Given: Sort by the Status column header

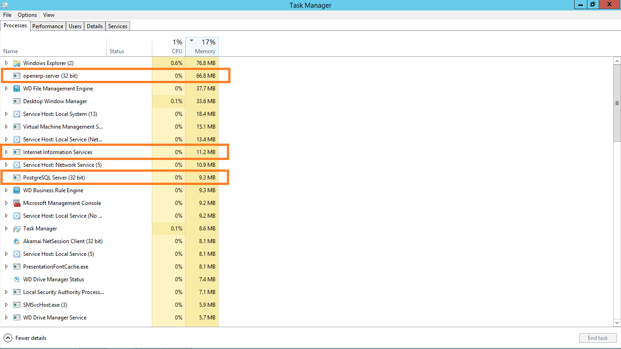Looking at the screenshot, I should [129, 47].
